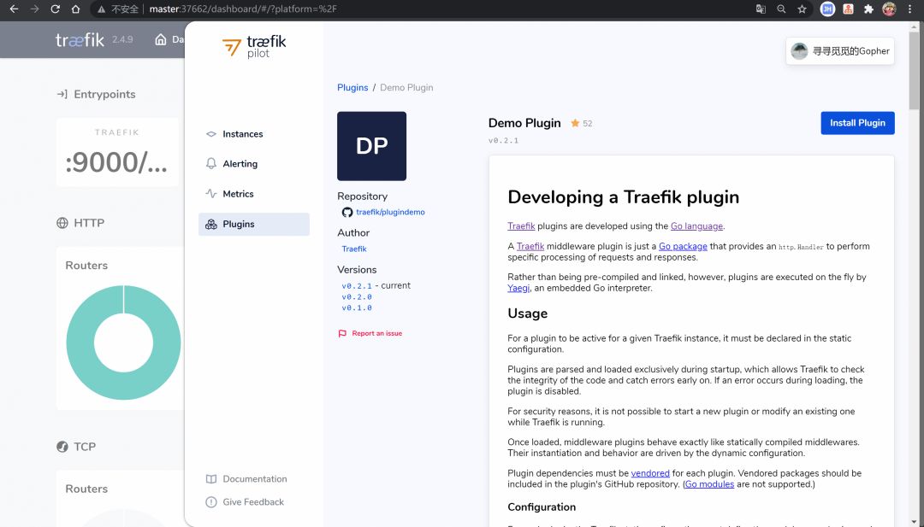Click the DP plugin logo thumbnail
Screen dimensions: 924x527
pos(372,146)
